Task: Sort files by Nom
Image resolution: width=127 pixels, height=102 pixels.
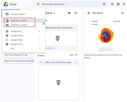Action: tap(72, 55)
